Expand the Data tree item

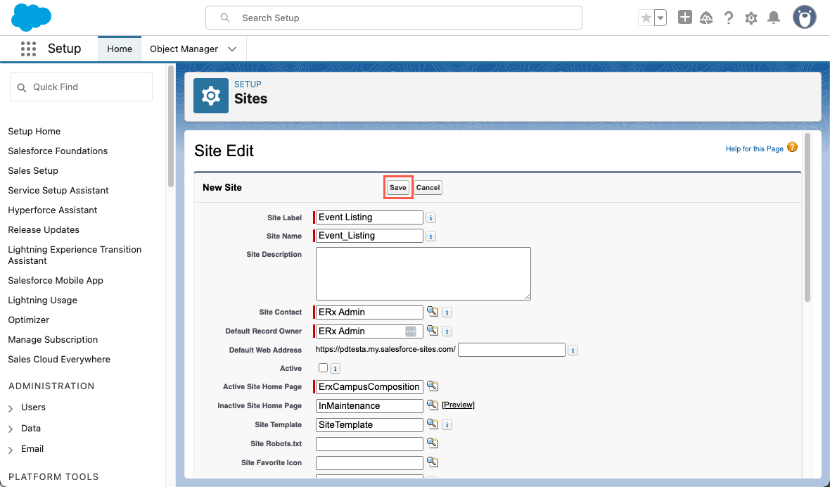pyautogui.click(x=11, y=429)
